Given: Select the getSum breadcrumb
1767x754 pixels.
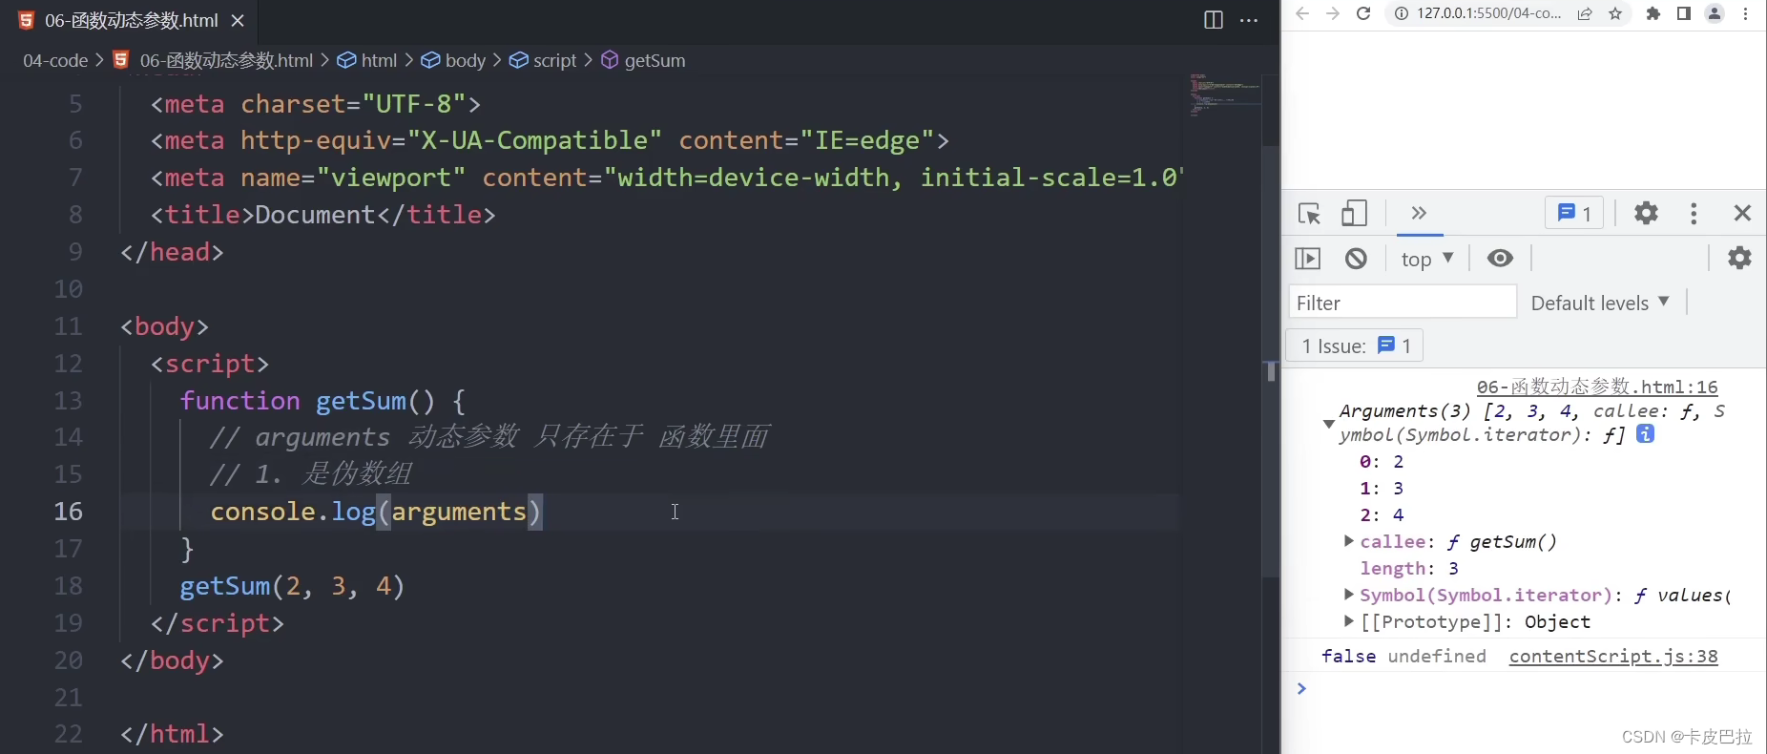Looking at the screenshot, I should [x=644, y=60].
